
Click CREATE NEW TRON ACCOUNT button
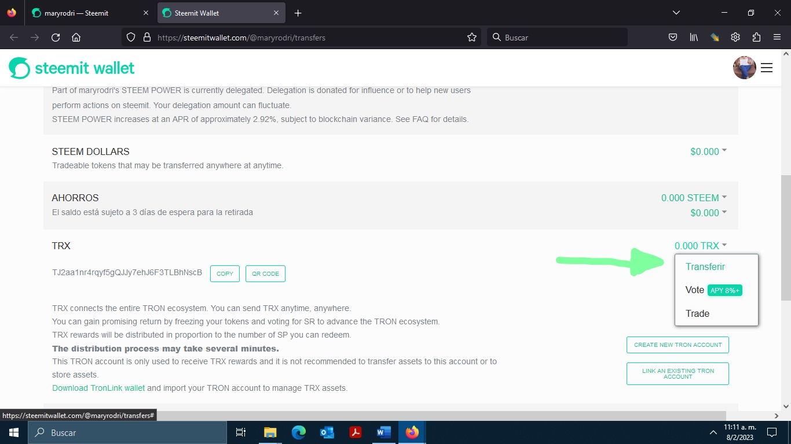pyautogui.click(x=678, y=345)
